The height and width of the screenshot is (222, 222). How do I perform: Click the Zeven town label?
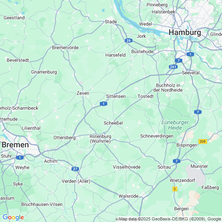point(83,93)
